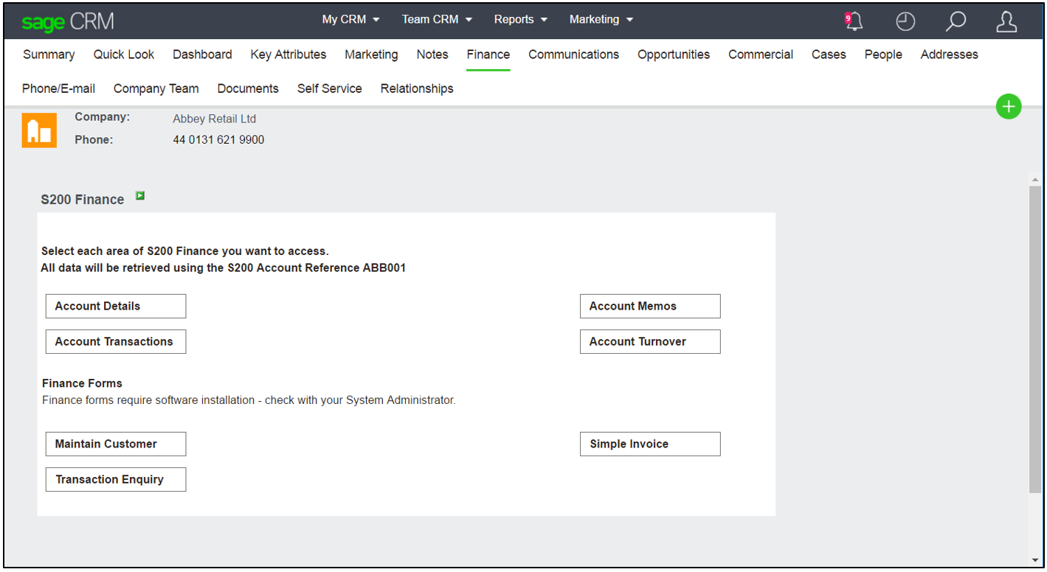Image resolution: width=1047 pixels, height=572 pixels.
Task: Open the Notes tab
Action: point(432,55)
